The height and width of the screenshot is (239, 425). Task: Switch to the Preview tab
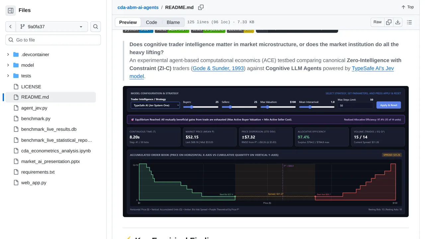pos(128,22)
